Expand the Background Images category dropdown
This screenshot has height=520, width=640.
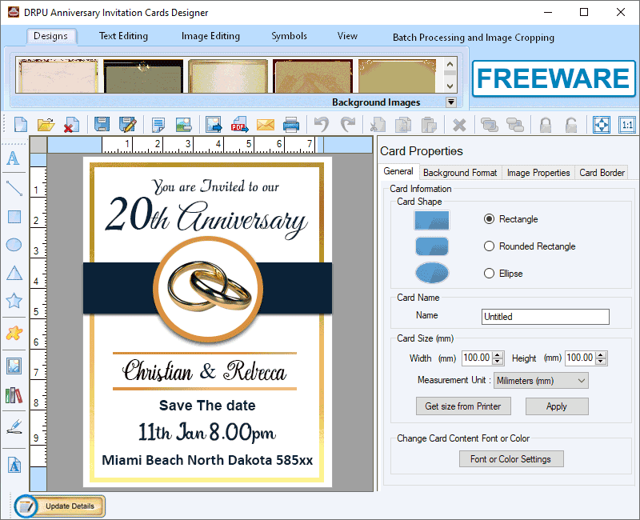coord(450,102)
